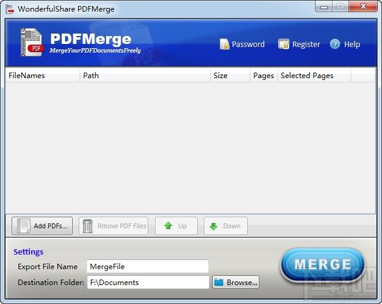
Task: Close the PDFMerge window
Action: (363, 7)
